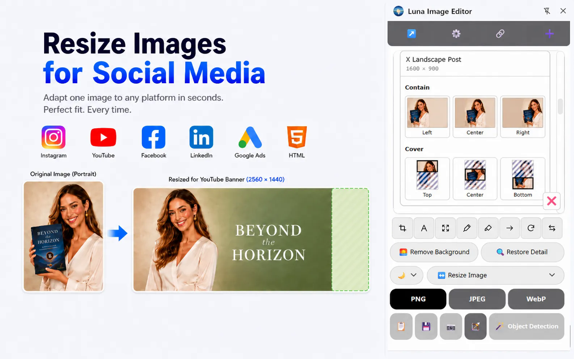The image size is (574, 359).
Task: Click the Flip swap arrows icon
Action: [552, 228]
